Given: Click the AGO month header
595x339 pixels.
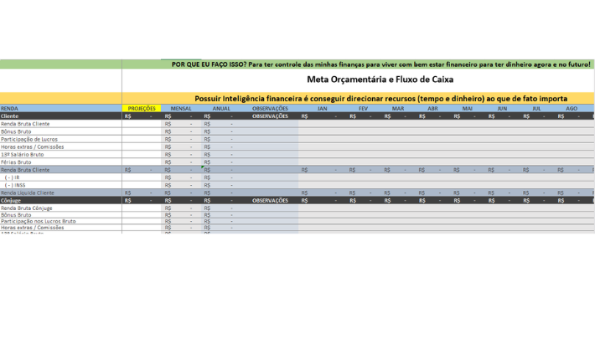Looking at the screenshot, I should 571,109.
